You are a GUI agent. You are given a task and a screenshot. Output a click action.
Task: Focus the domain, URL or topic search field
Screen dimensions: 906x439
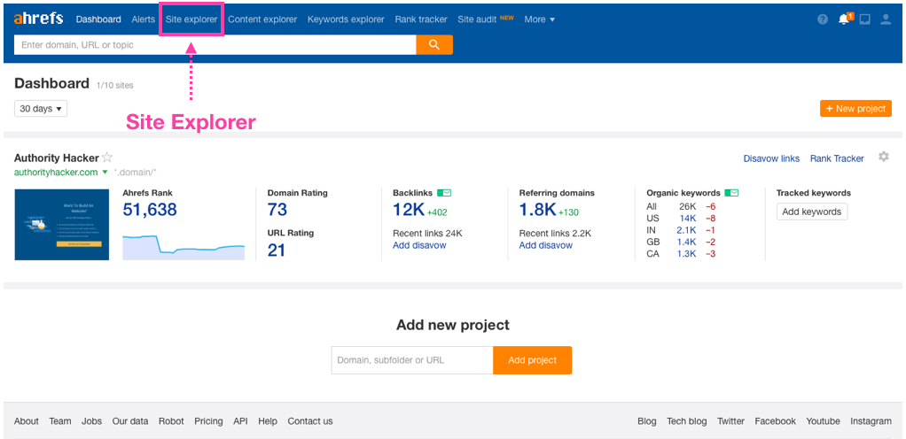coord(215,44)
